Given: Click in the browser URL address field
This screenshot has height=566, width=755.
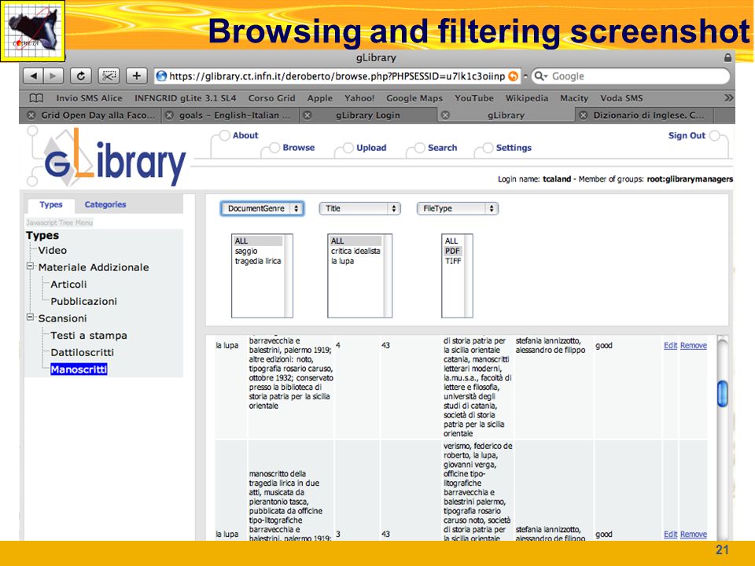Looking at the screenshot, I should click(x=337, y=76).
